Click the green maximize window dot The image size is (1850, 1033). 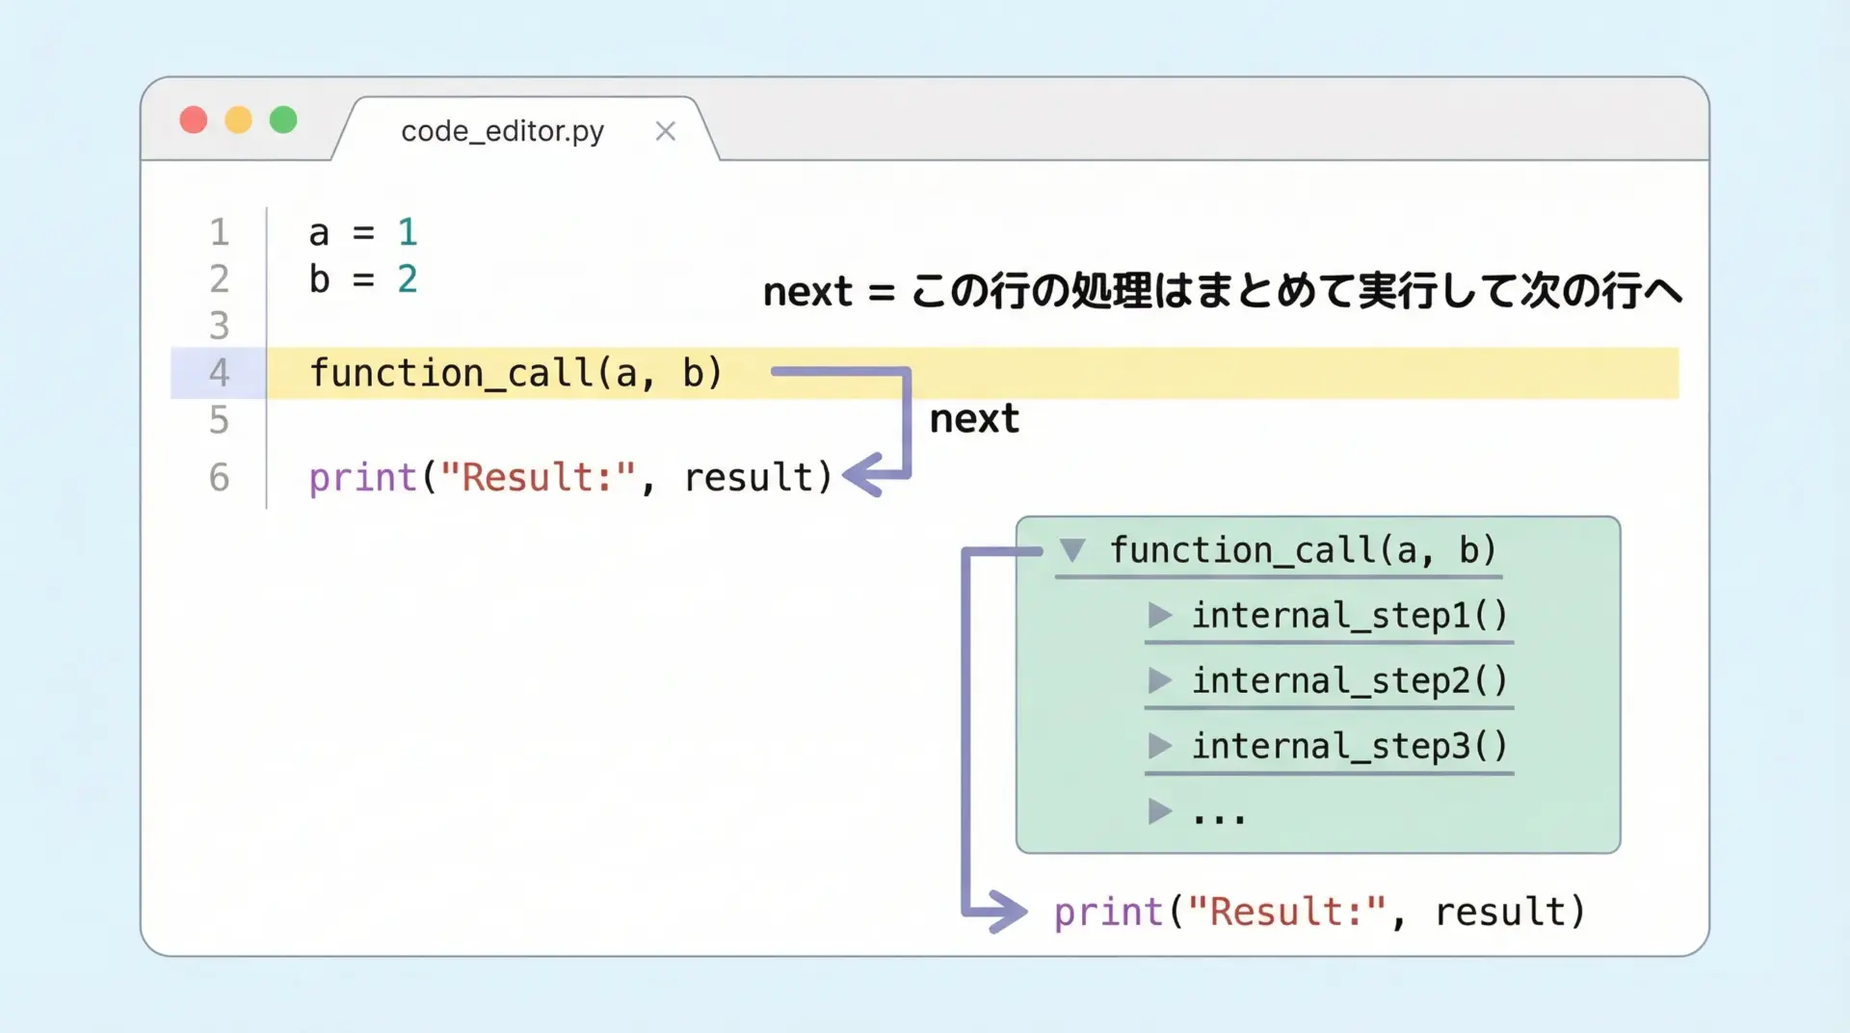tap(283, 120)
